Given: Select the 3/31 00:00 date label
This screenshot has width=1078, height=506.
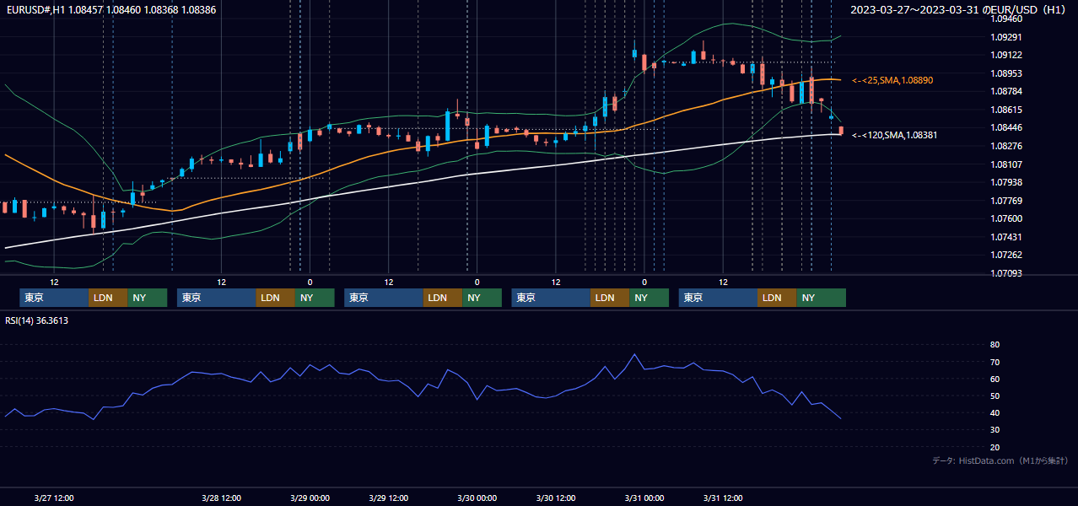Looking at the screenshot, I should [644, 498].
